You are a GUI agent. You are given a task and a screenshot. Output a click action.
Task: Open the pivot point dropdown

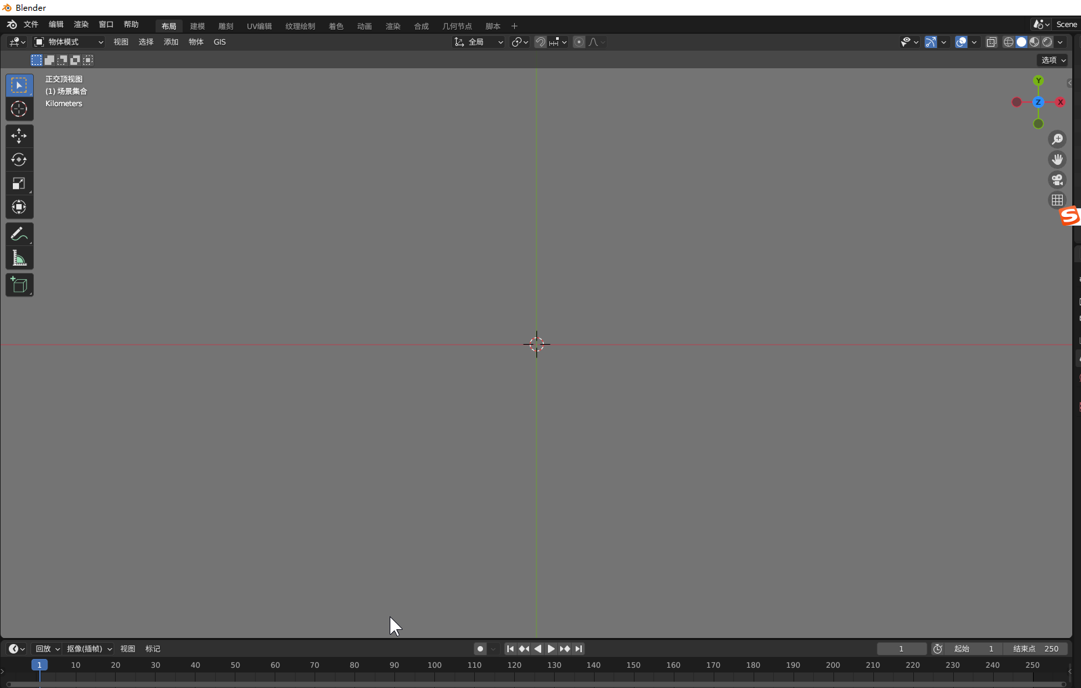520,42
